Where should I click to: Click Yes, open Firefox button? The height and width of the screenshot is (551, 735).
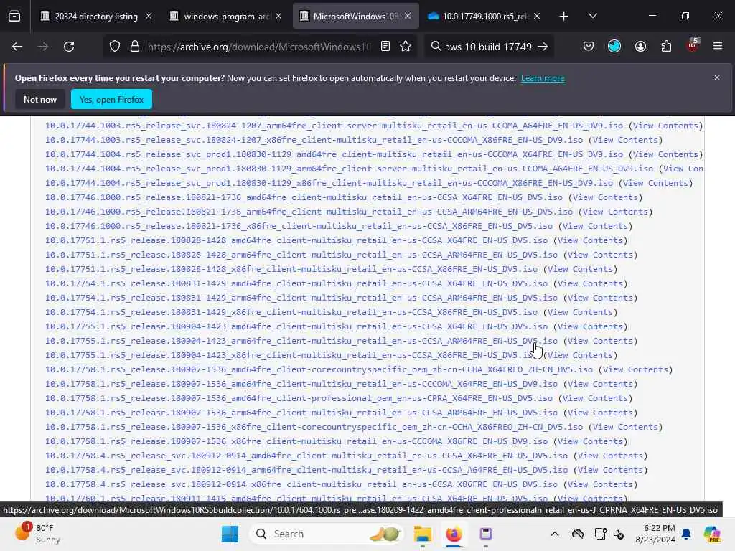pyautogui.click(x=111, y=99)
